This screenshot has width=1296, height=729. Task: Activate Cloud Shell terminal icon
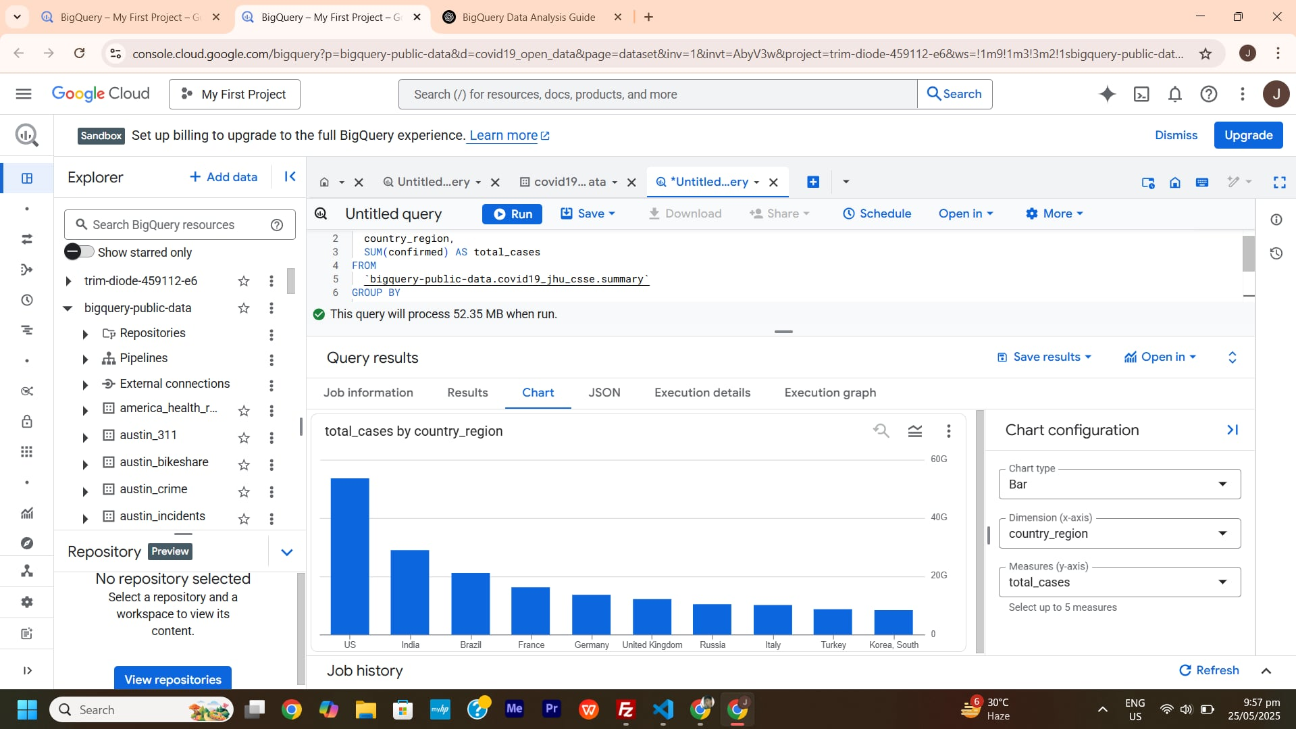click(1141, 94)
